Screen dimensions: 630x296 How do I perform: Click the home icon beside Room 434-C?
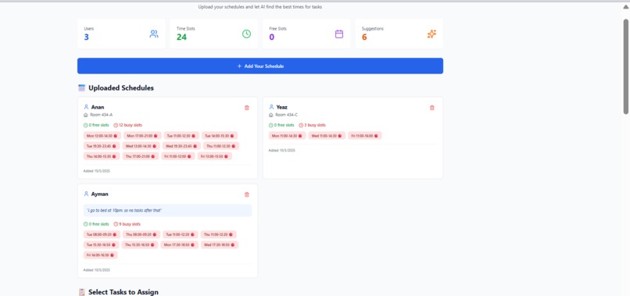click(270, 115)
